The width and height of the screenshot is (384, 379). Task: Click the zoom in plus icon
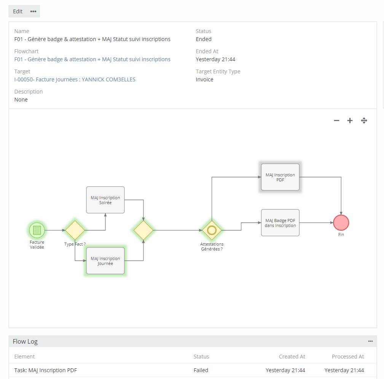point(350,121)
